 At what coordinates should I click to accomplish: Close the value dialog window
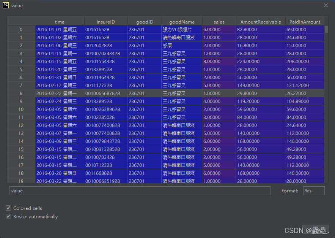326,5
